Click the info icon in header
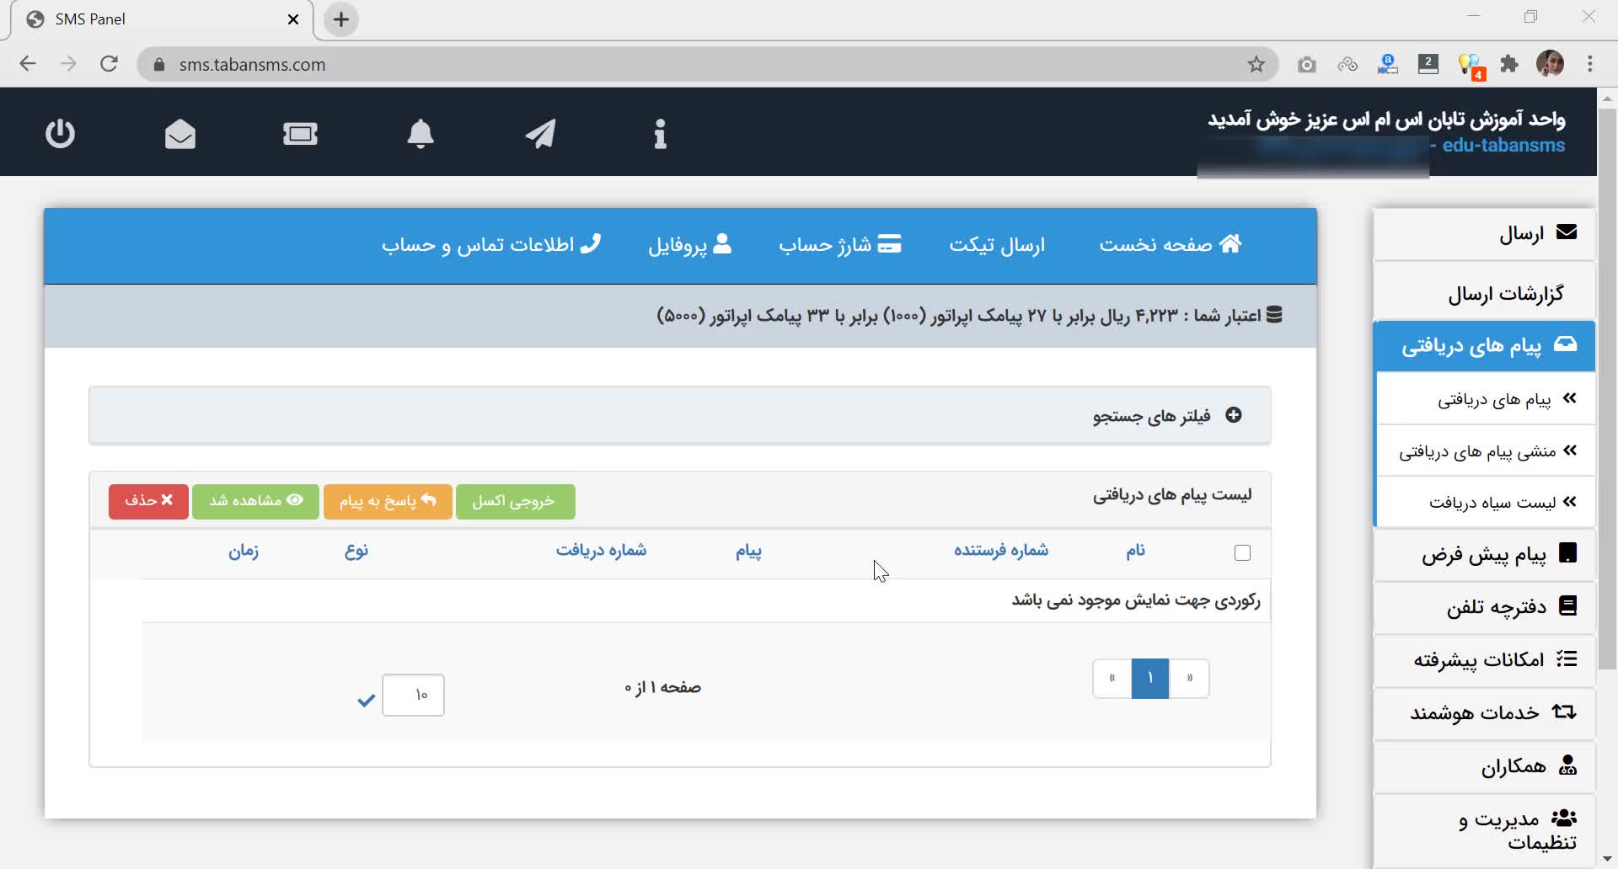 [660, 134]
